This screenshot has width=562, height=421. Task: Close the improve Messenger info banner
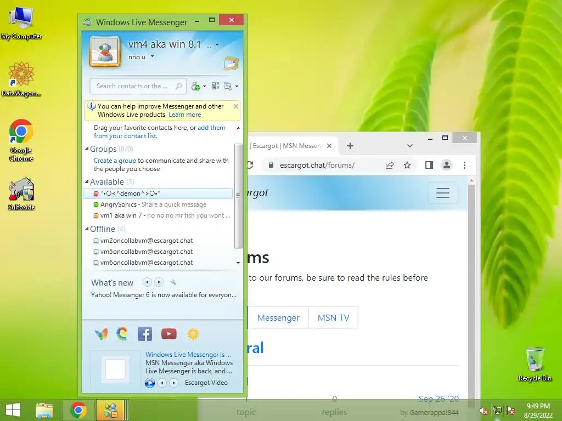click(236, 106)
